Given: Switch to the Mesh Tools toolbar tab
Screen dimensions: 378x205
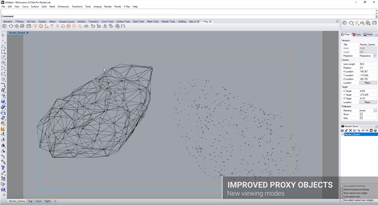Looking at the screenshot, I should point(153,22).
